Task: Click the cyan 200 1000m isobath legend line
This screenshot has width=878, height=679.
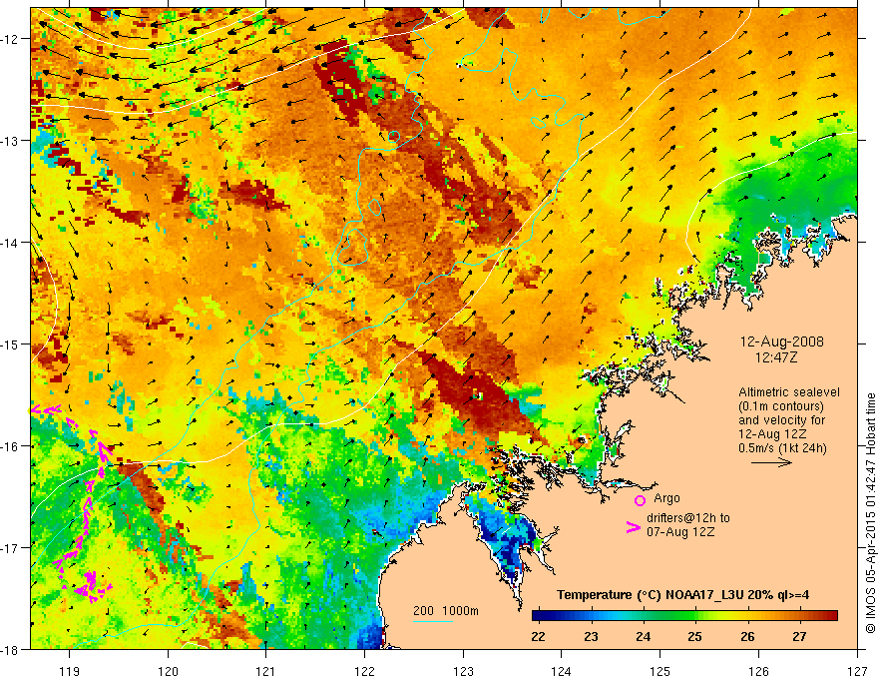Action: tap(433, 621)
